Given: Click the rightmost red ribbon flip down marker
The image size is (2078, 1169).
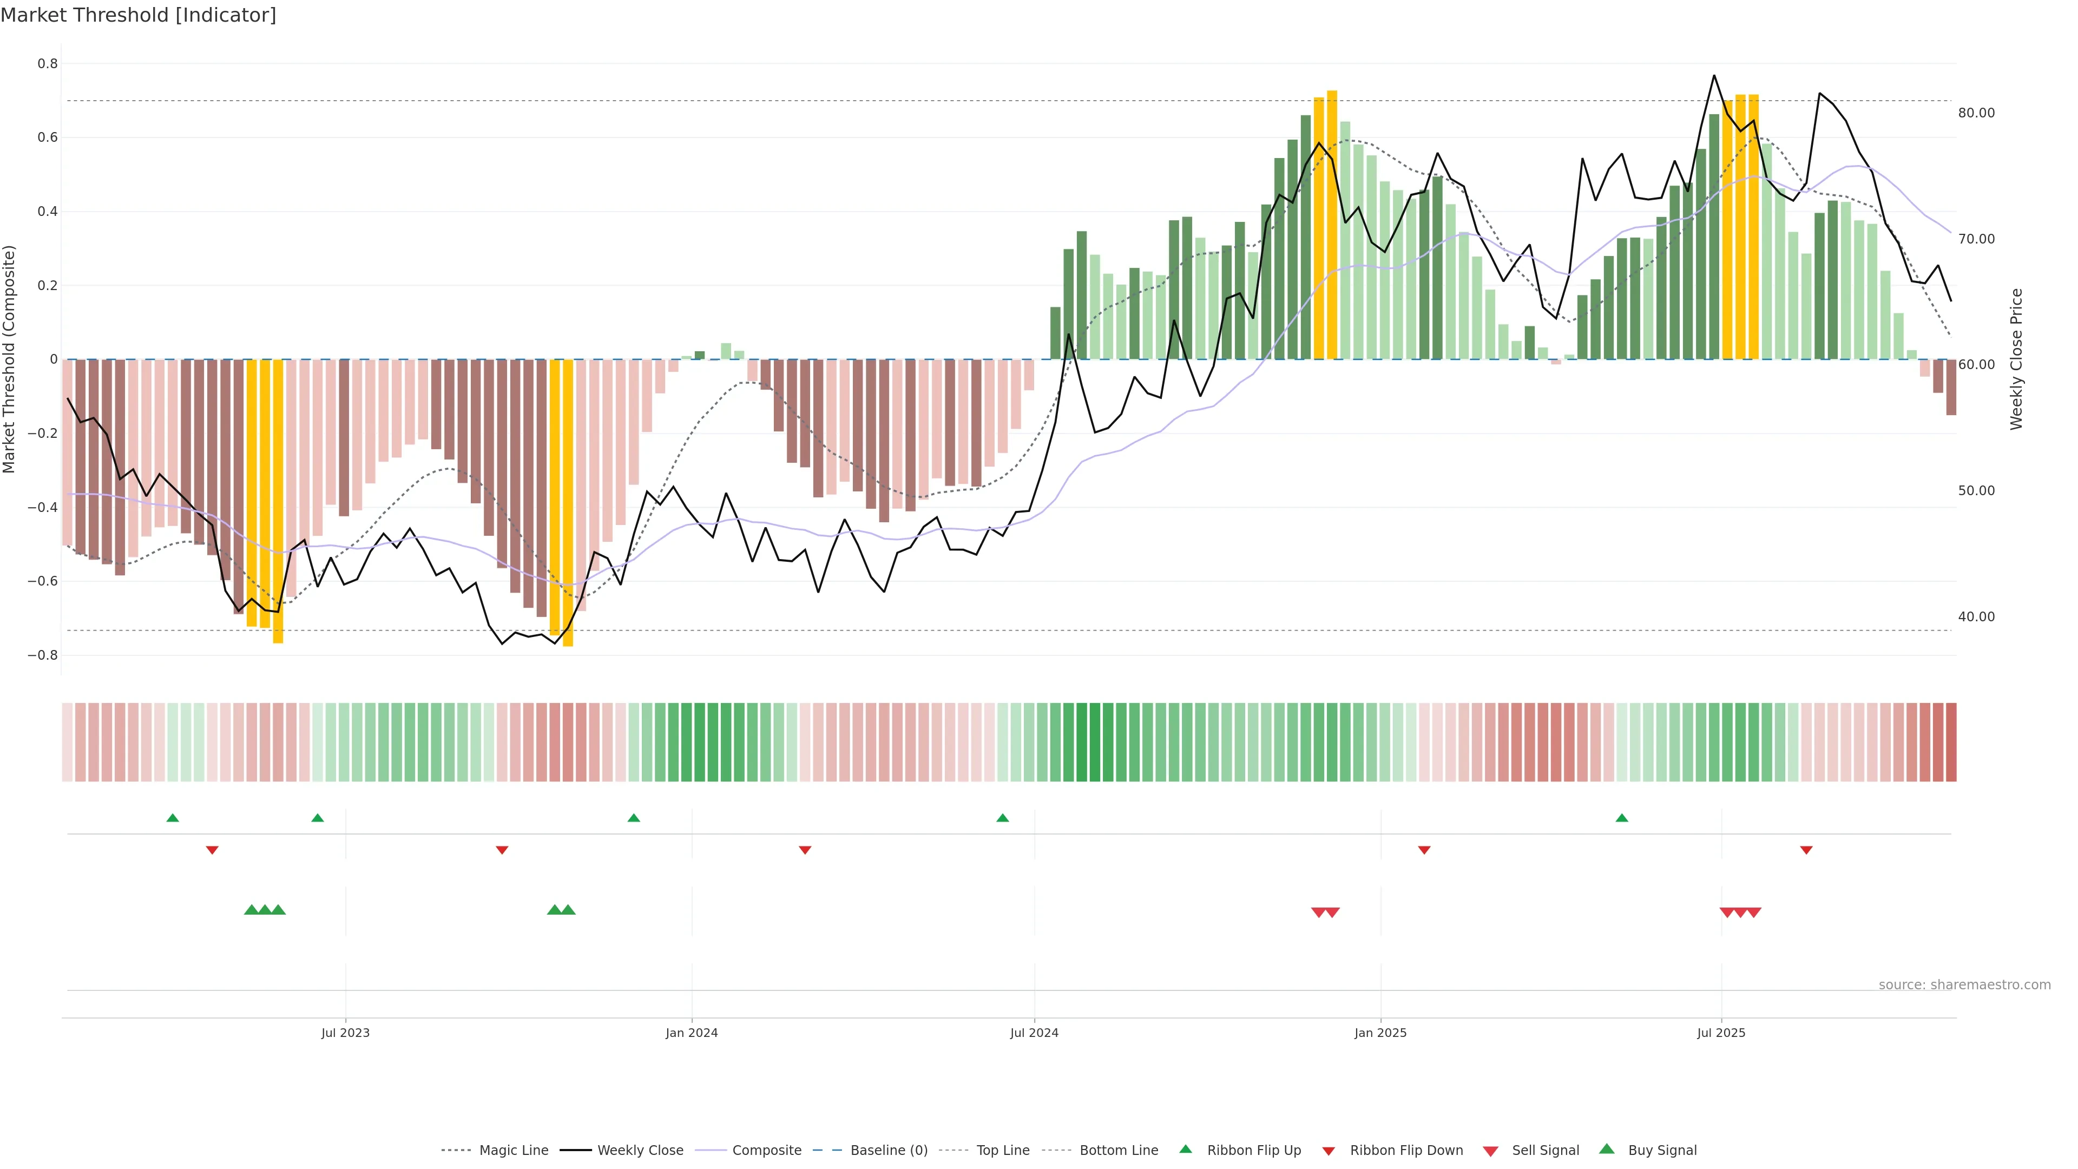Looking at the screenshot, I should (1806, 850).
